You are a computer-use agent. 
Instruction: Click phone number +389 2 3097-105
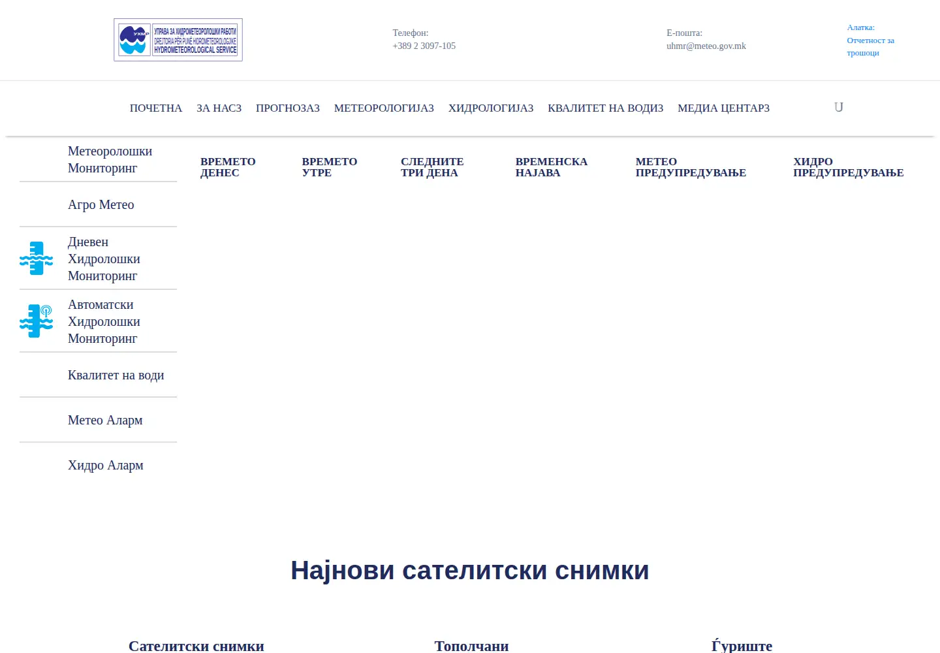(424, 46)
